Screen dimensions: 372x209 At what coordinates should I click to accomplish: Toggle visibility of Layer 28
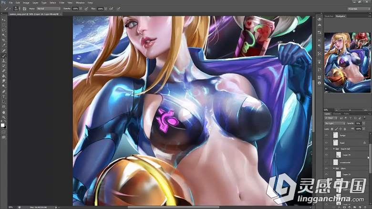coord(326,155)
